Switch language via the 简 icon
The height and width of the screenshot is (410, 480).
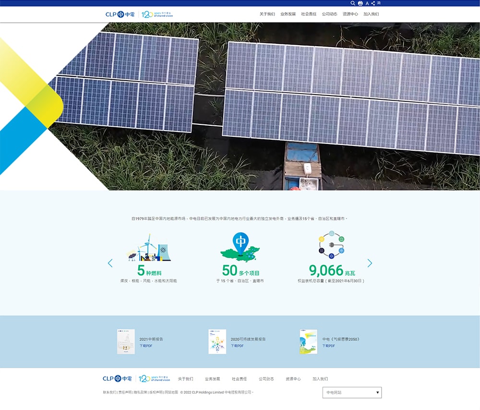379,3
